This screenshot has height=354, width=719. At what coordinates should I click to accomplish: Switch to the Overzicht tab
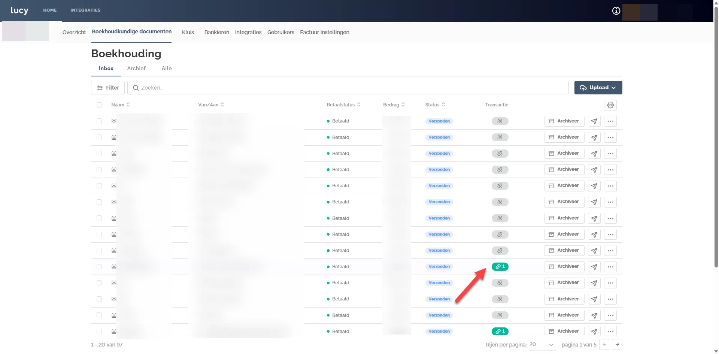[x=74, y=32]
